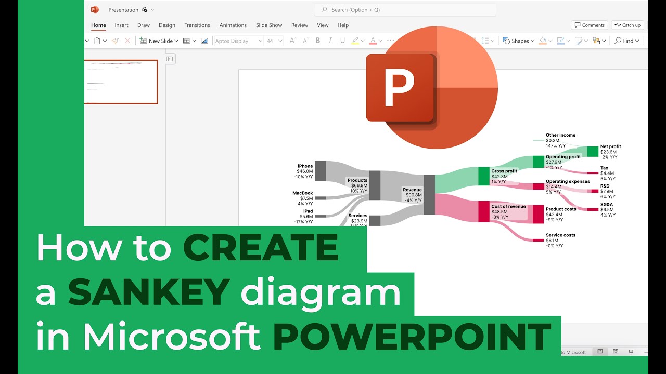Click the Shape Outline pen icon

click(x=560, y=41)
